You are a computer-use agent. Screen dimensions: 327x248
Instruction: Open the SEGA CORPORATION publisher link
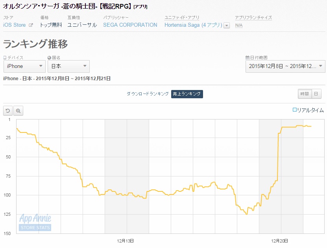point(130,25)
